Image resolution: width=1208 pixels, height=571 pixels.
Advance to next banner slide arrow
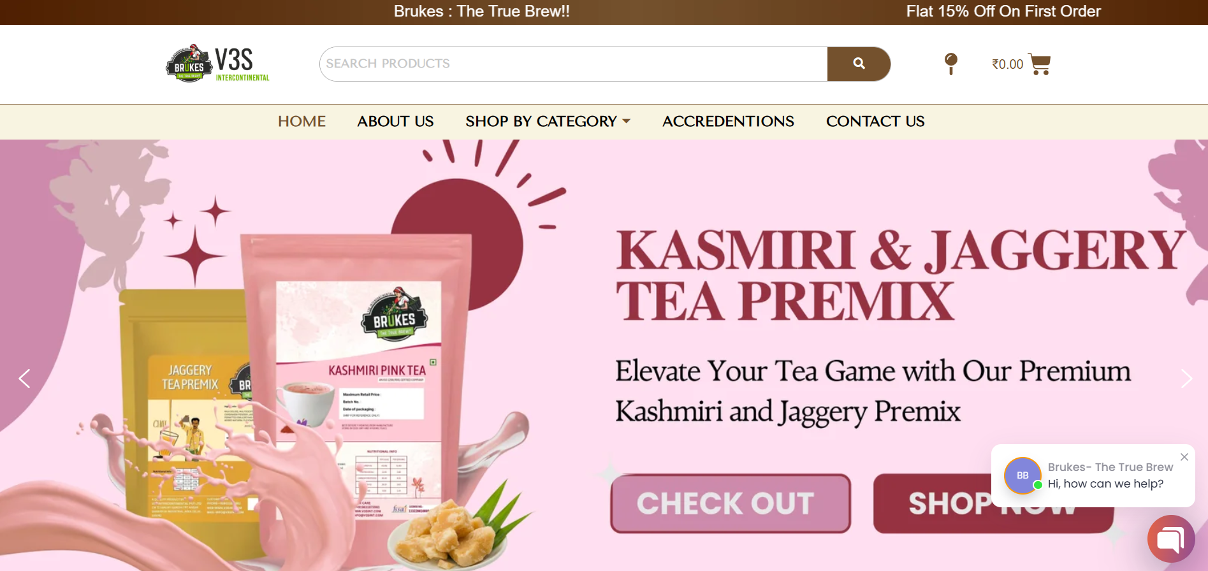(1186, 379)
